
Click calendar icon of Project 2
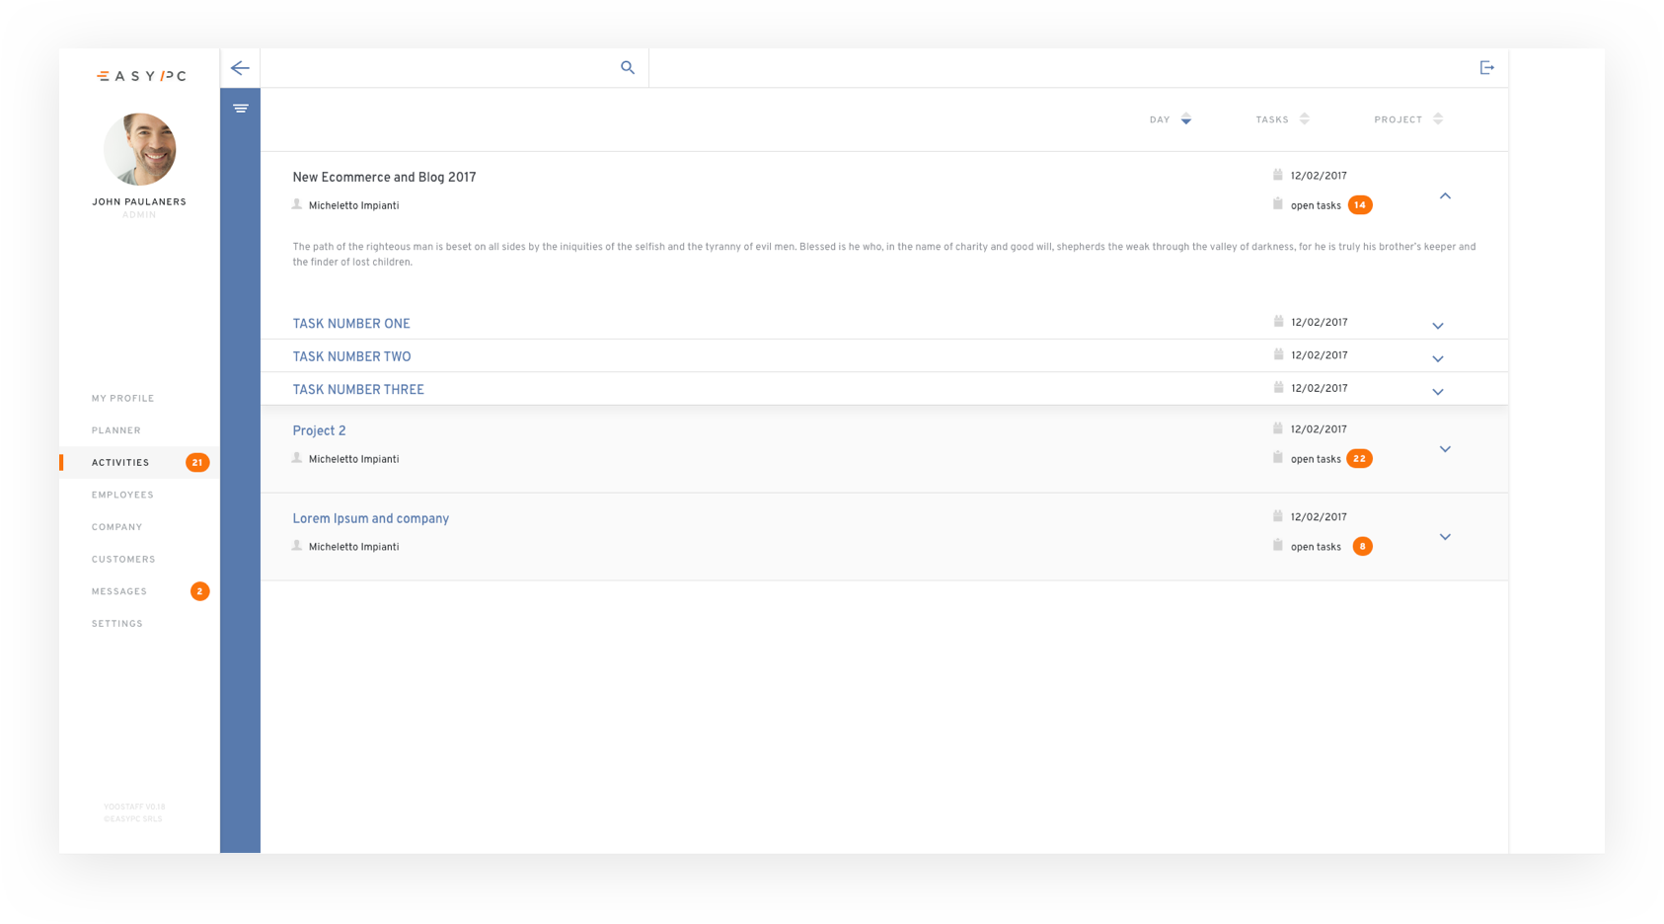[1278, 428]
